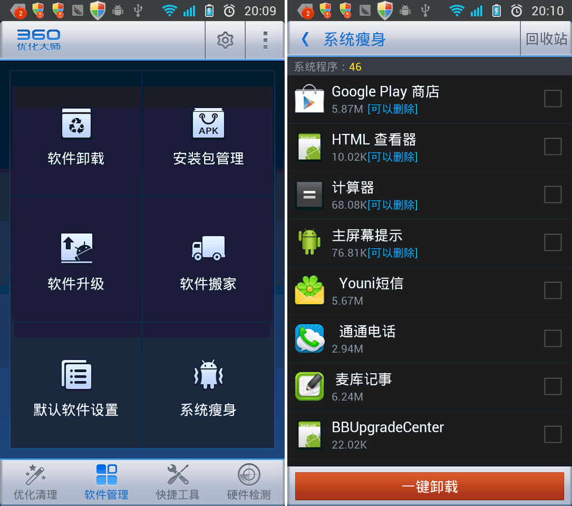Tap the 主屏幕提示 android icon

309,242
